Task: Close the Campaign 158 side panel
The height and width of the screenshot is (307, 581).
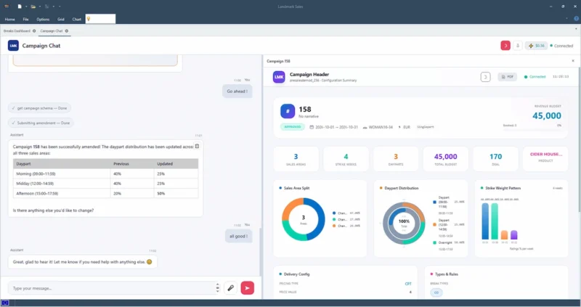Action: [x=573, y=61]
